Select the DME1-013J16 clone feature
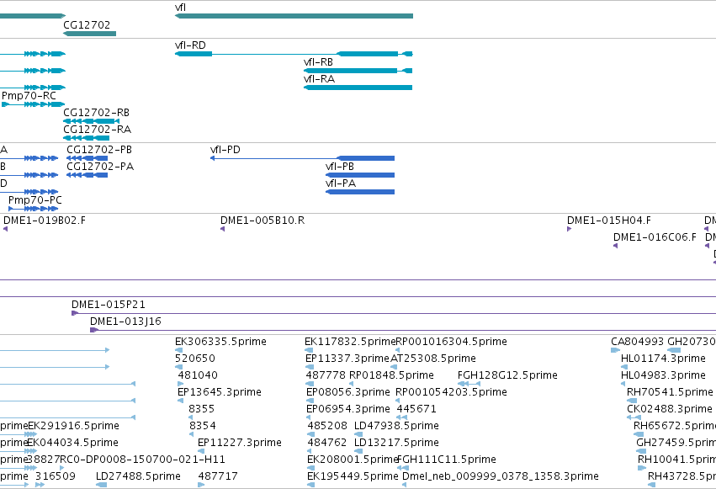The image size is (716, 489). (x=403, y=330)
